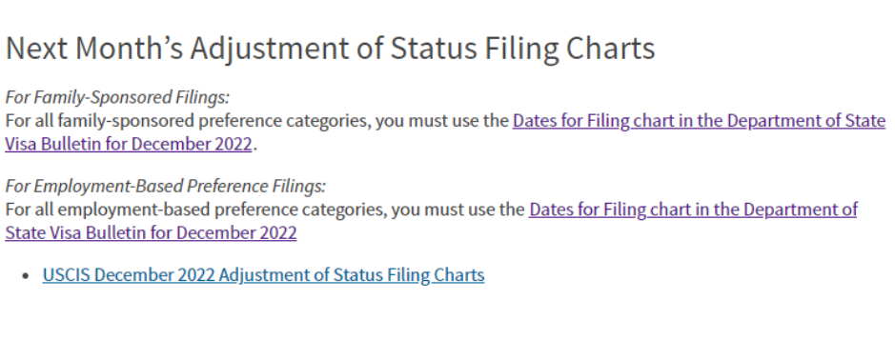Click the words 'Next Month's' in the heading
Screen dimensions: 895x360
(94, 49)
